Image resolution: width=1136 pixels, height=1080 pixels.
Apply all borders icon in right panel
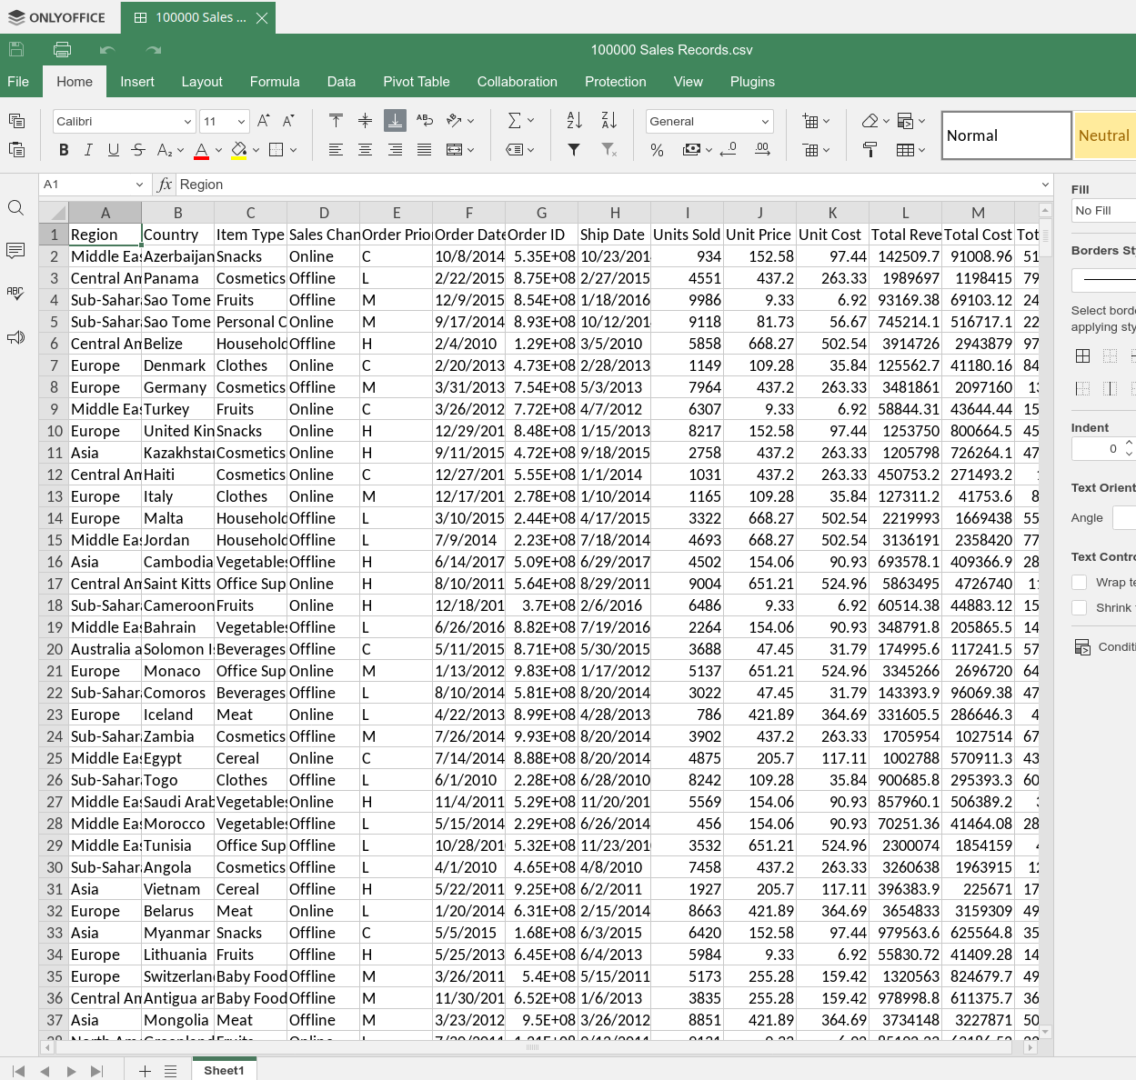(x=1082, y=355)
